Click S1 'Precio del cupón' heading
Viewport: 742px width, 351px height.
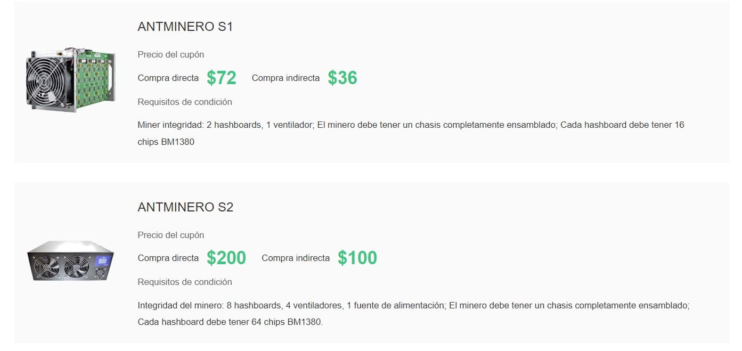[x=170, y=54]
